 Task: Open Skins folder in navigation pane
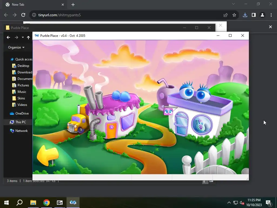pyautogui.click(x=18, y=98)
